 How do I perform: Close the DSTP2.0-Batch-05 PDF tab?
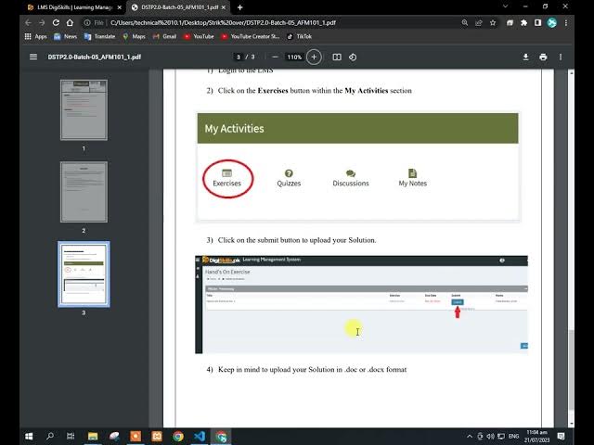pos(223,7)
